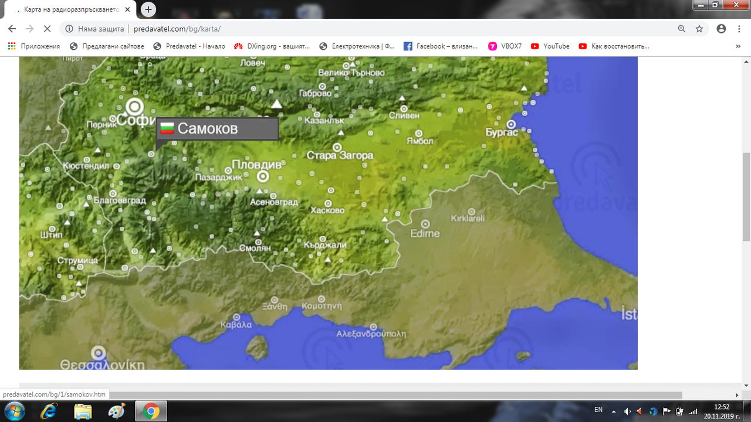Viewport: 751px width, 422px height.
Task: Click the vertical scrollbar down arrow
Action: click(746, 387)
